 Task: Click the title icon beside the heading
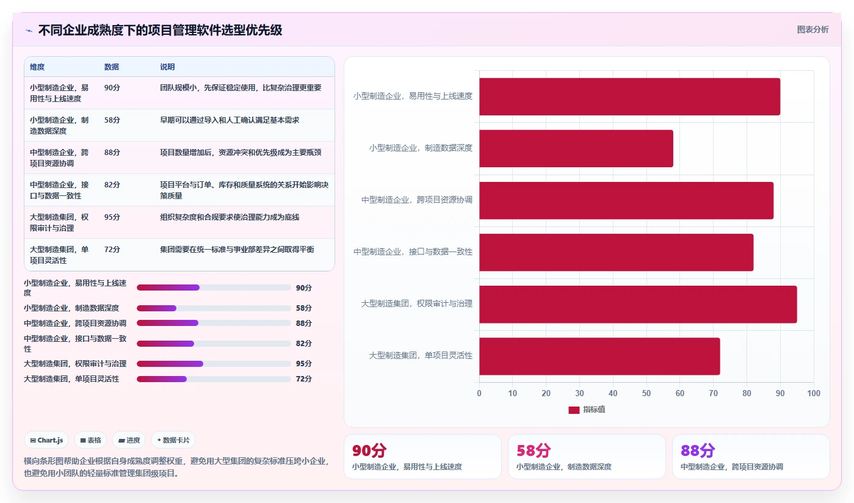pyautogui.click(x=29, y=31)
